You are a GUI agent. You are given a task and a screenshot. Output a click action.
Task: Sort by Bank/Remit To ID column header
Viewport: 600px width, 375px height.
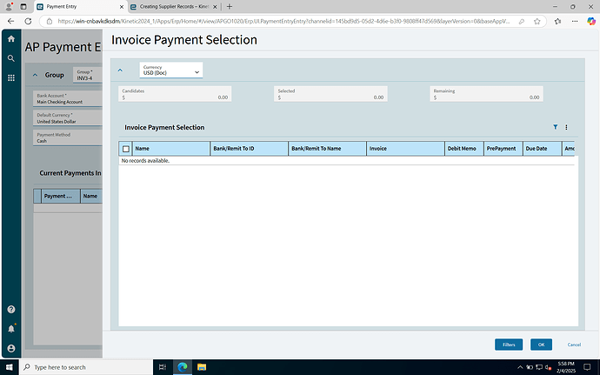click(249, 149)
